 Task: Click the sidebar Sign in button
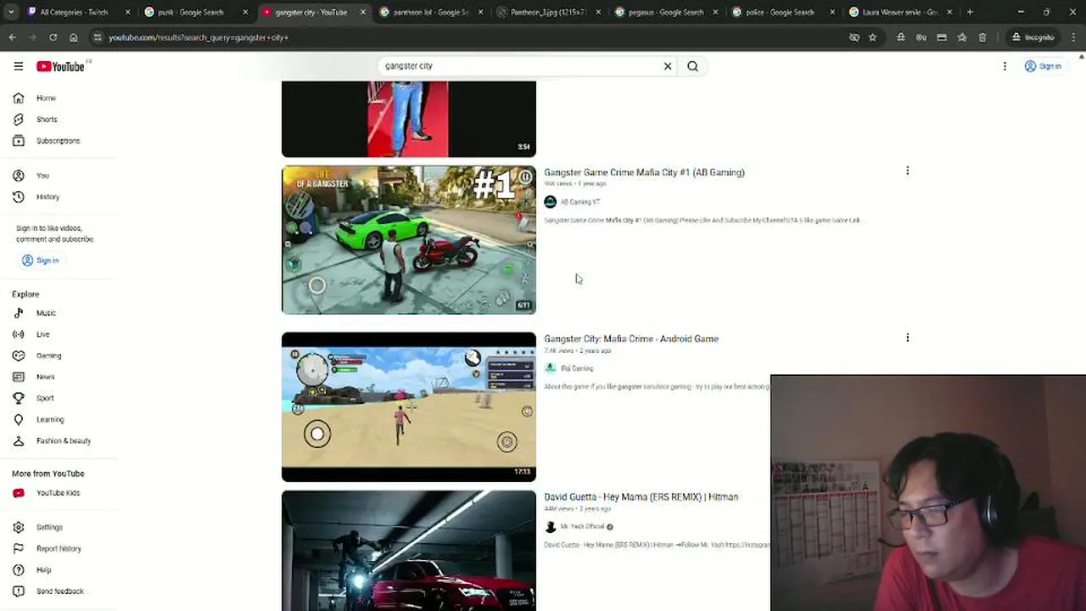tap(40, 261)
